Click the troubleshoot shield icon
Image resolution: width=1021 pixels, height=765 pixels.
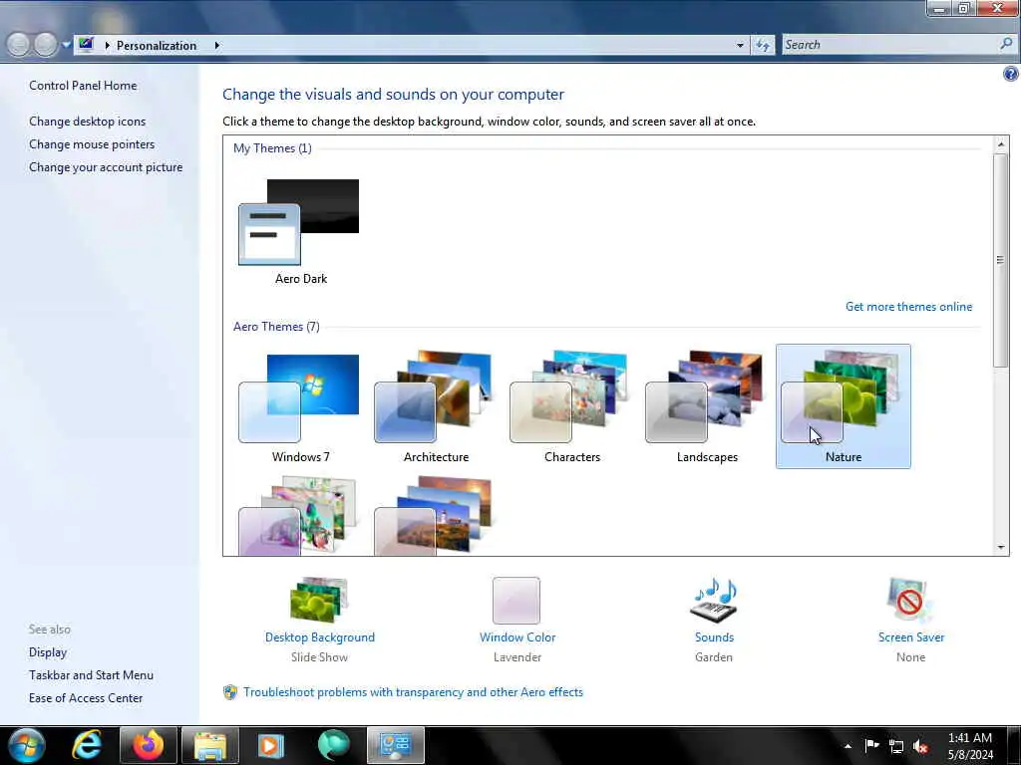(230, 692)
